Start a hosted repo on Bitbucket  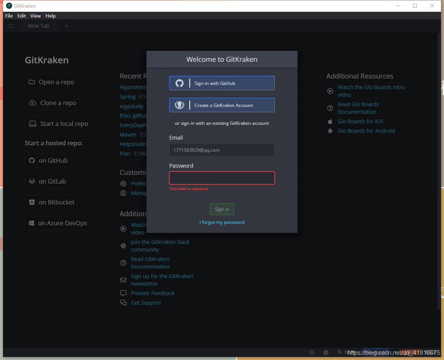65,202
